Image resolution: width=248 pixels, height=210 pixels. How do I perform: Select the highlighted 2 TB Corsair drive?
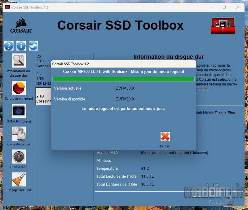43,96
